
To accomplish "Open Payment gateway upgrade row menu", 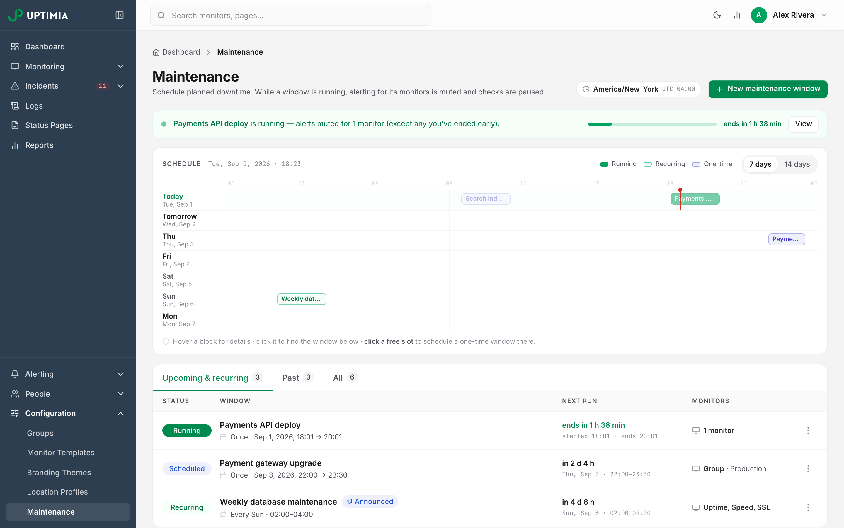I will tap(808, 469).
